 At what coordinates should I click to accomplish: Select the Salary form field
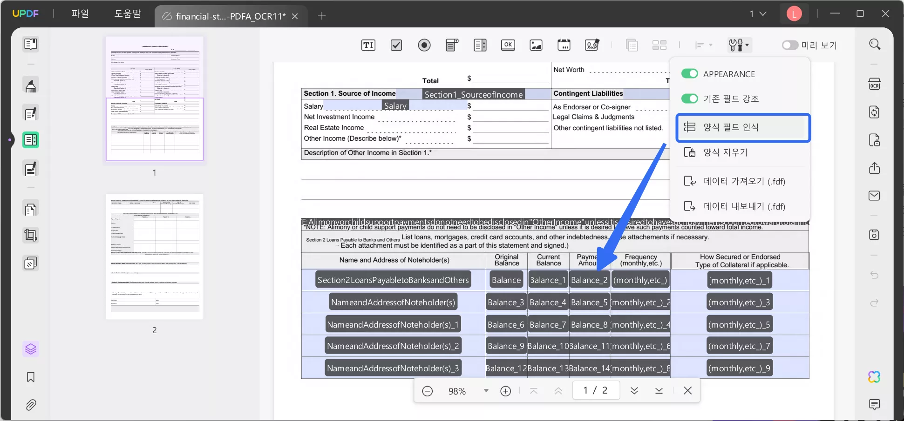click(x=395, y=106)
